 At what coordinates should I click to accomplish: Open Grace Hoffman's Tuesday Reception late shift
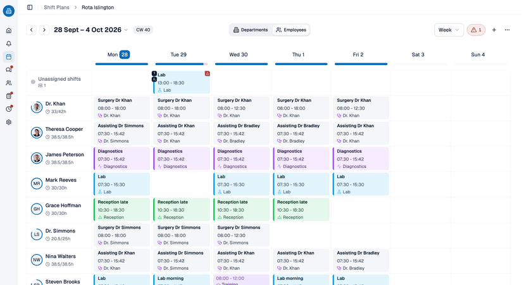click(182, 209)
